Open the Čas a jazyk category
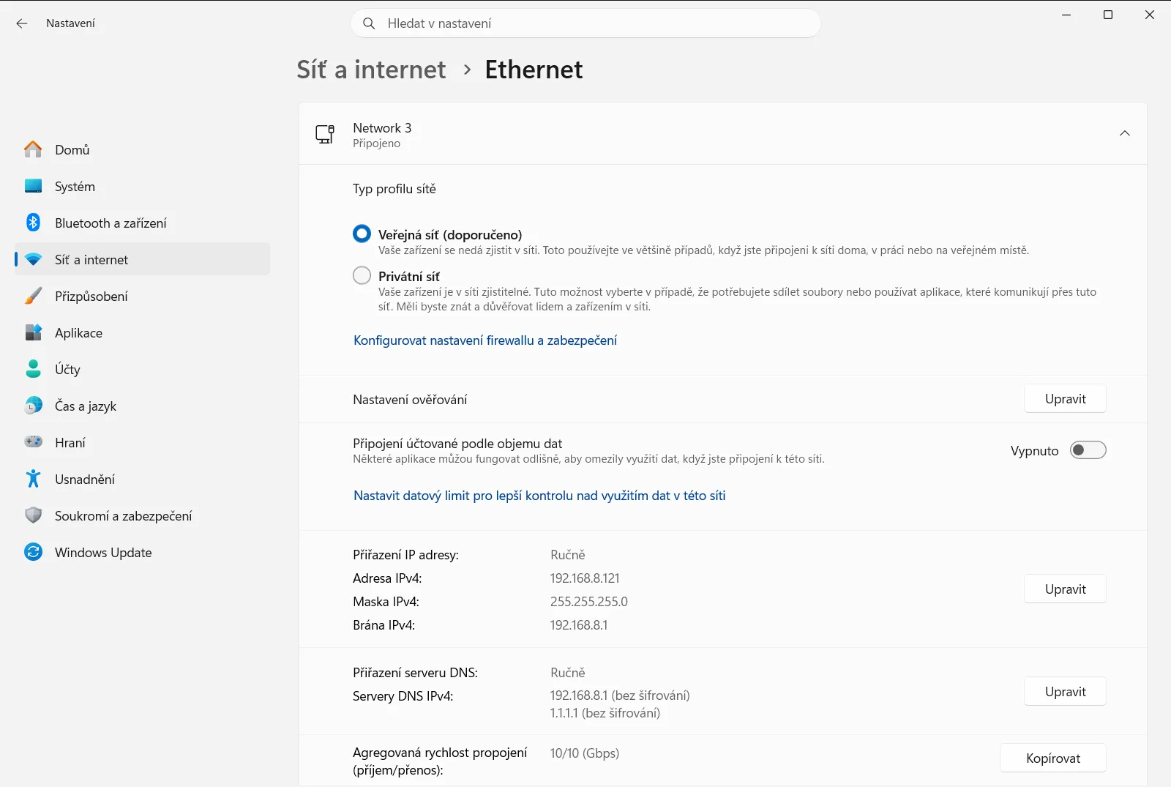This screenshot has height=787, width=1171. coord(143,406)
